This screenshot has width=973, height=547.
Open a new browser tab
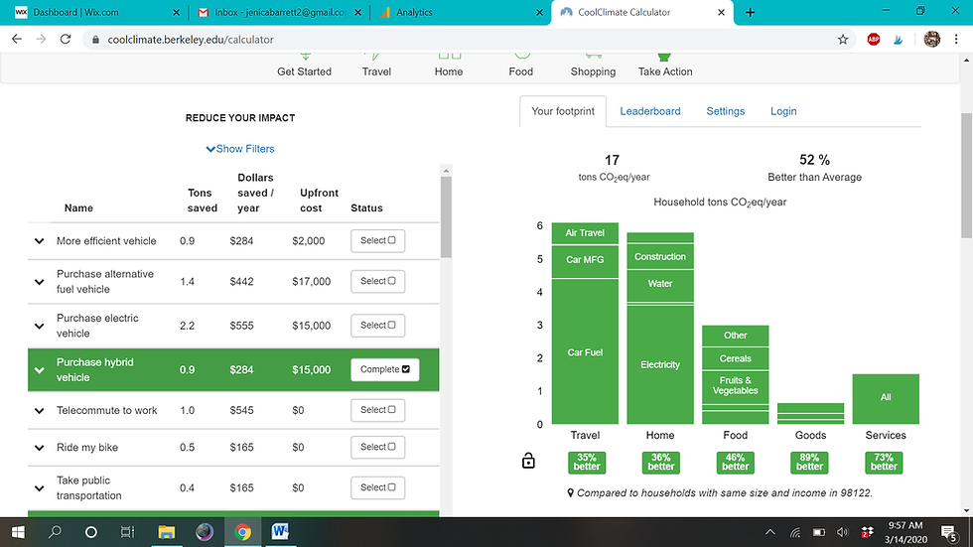[x=750, y=12]
